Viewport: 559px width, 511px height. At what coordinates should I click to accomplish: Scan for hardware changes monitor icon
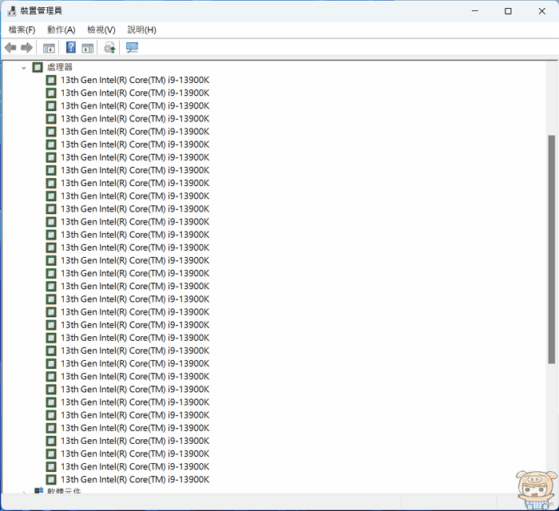pyautogui.click(x=132, y=47)
